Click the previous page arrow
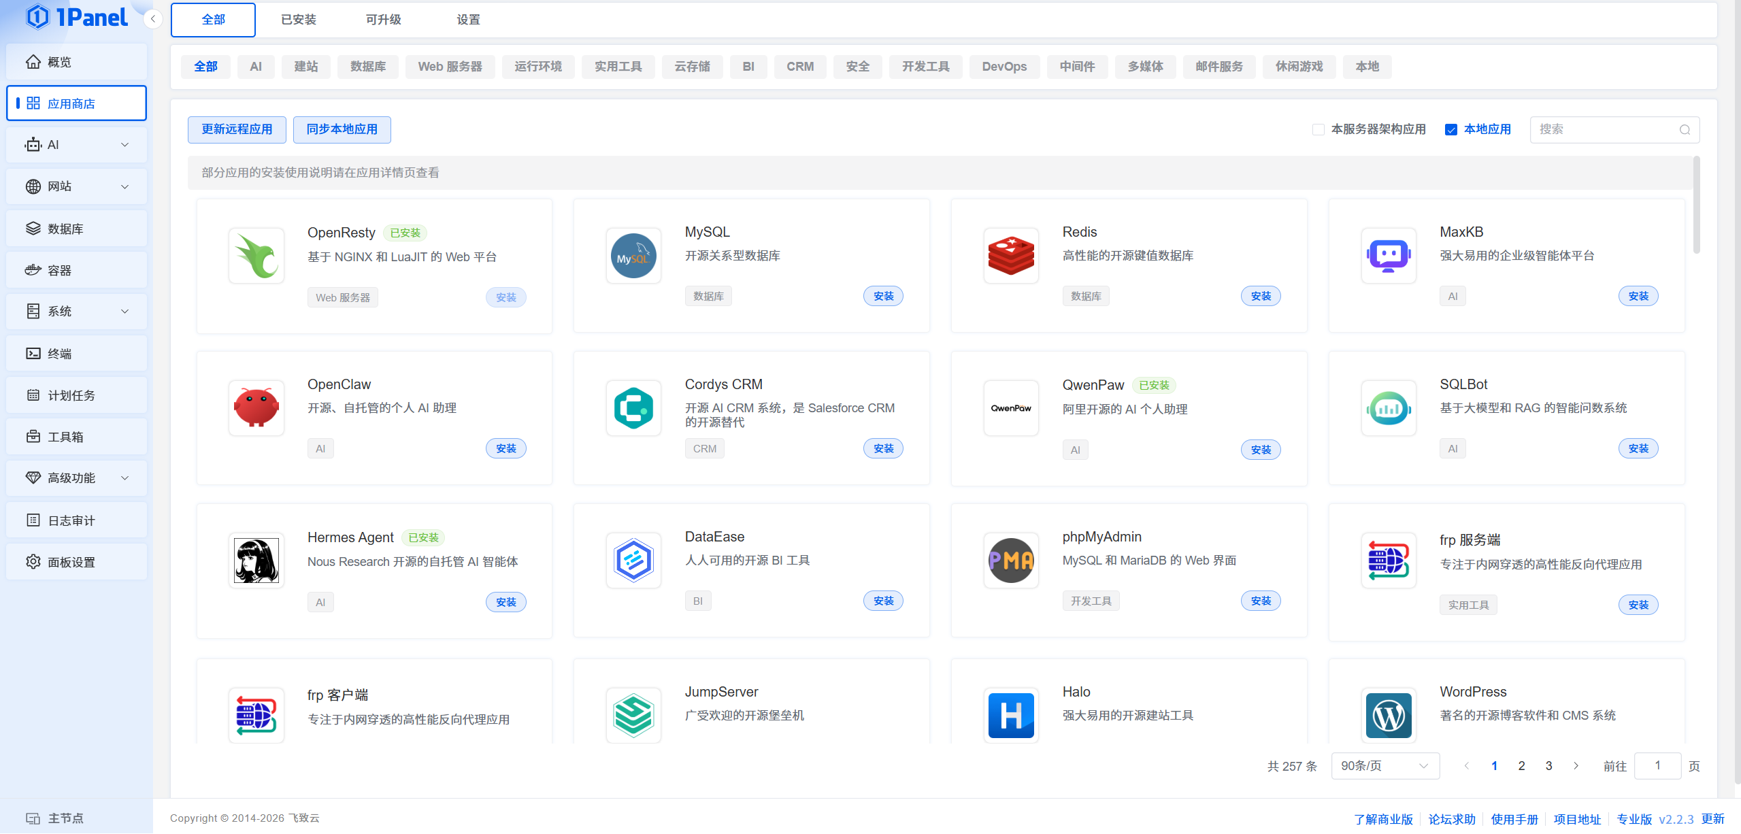Viewport: 1741px width, 834px height. (1467, 766)
